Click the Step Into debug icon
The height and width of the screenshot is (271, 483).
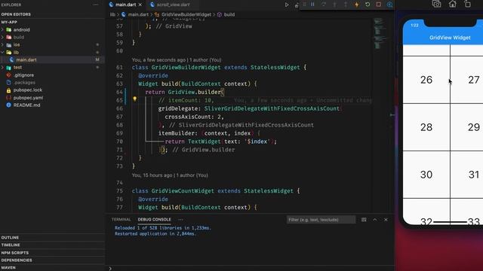(x=334, y=5)
